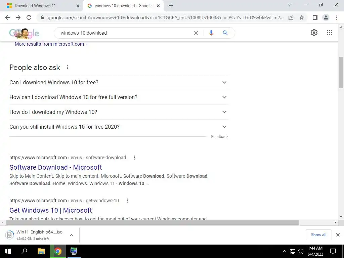The height and width of the screenshot is (258, 344).
Task: Open Chrome profile avatar
Action: coord(326,17)
